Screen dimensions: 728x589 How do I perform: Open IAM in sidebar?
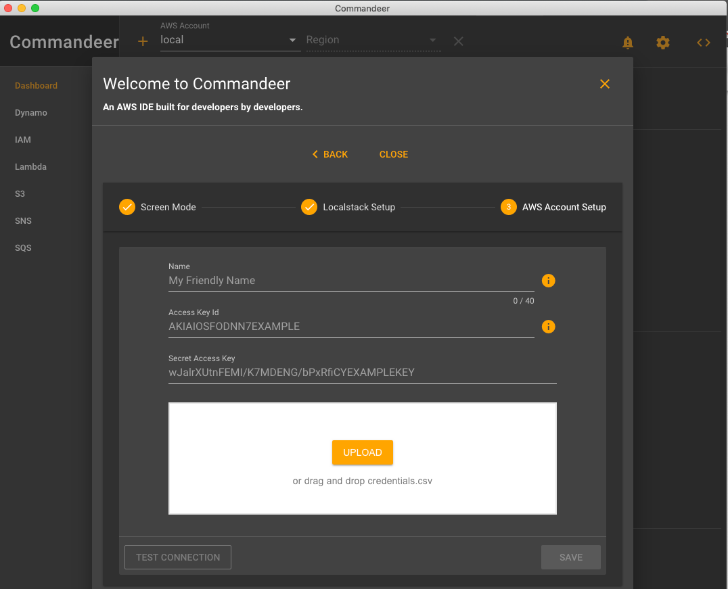pyautogui.click(x=23, y=140)
